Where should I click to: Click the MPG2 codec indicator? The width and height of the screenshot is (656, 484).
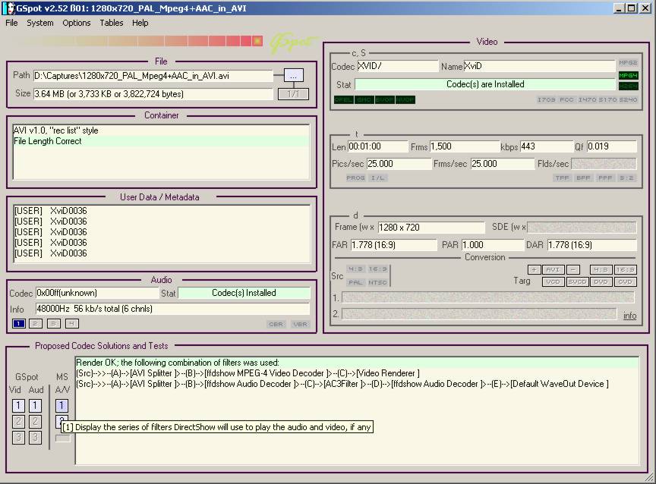click(x=628, y=62)
